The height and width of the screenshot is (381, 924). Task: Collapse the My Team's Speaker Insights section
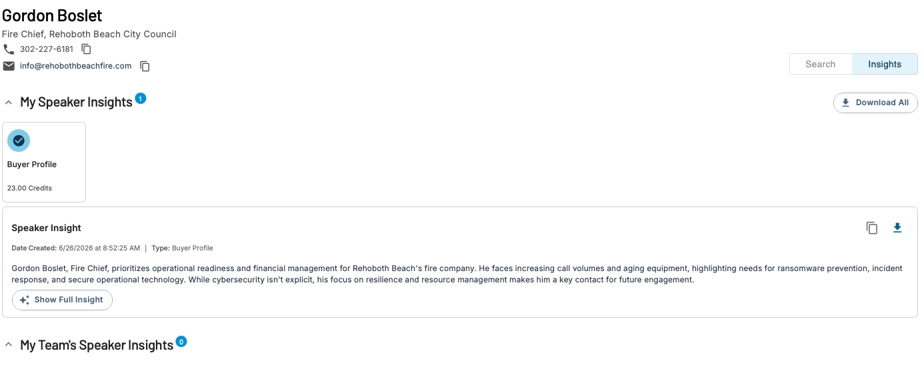click(x=9, y=345)
